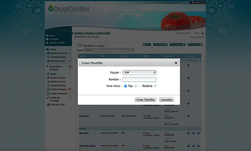Click the Dashboard Cuenta home icon
The width and height of the screenshot is (251, 151).
(x=48, y=53)
